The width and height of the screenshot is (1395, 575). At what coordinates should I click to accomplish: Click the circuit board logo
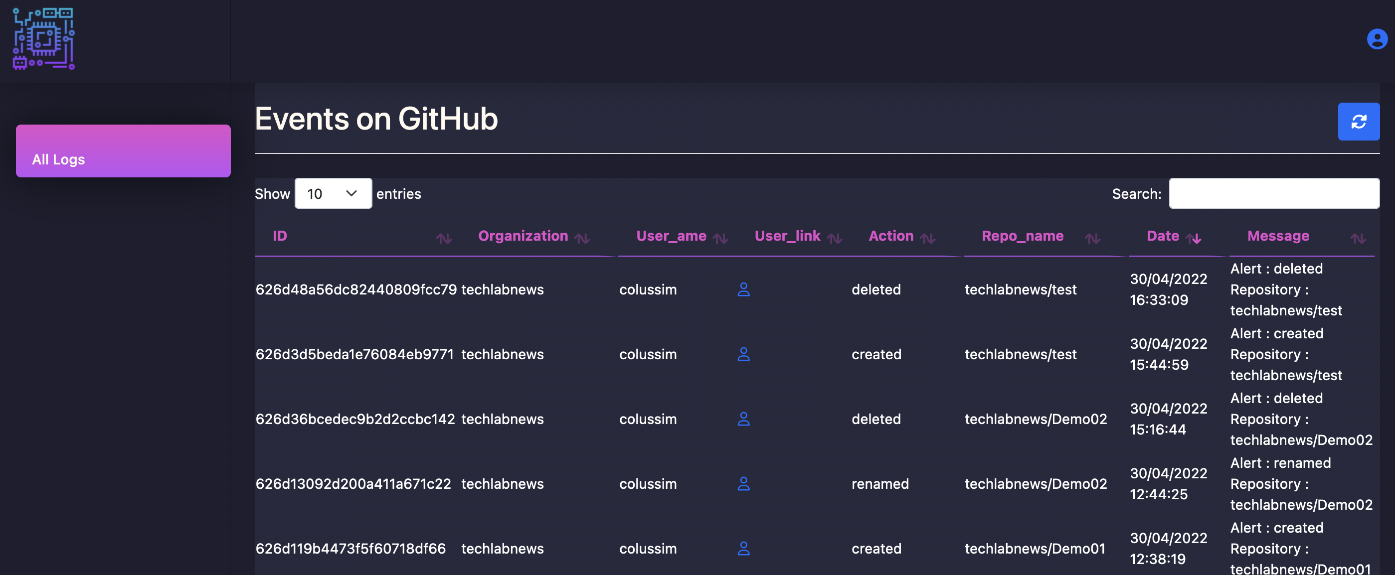tap(43, 39)
